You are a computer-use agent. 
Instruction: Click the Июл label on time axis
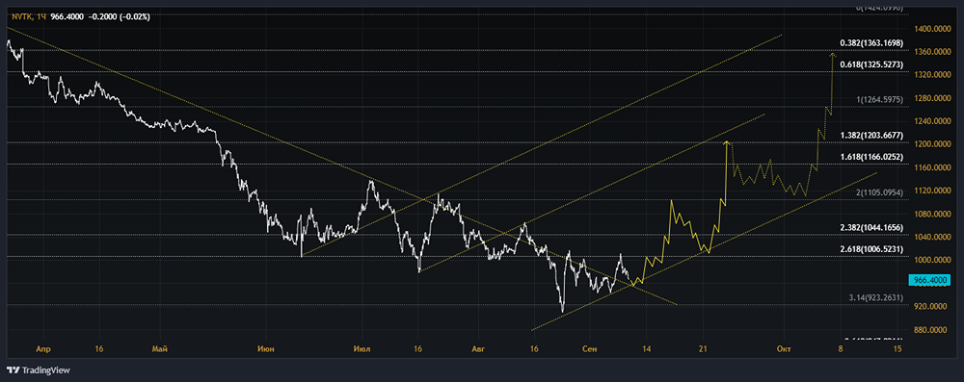(362, 349)
